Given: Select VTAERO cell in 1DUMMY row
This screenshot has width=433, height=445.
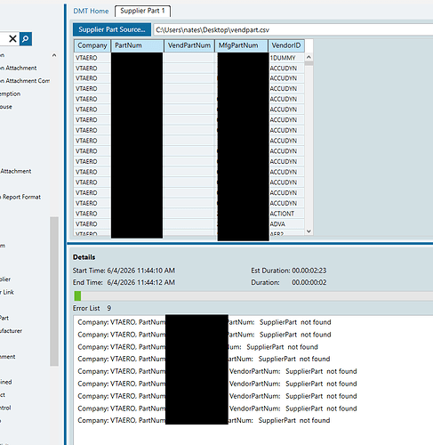Looking at the screenshot, I should tap(92, 58).
